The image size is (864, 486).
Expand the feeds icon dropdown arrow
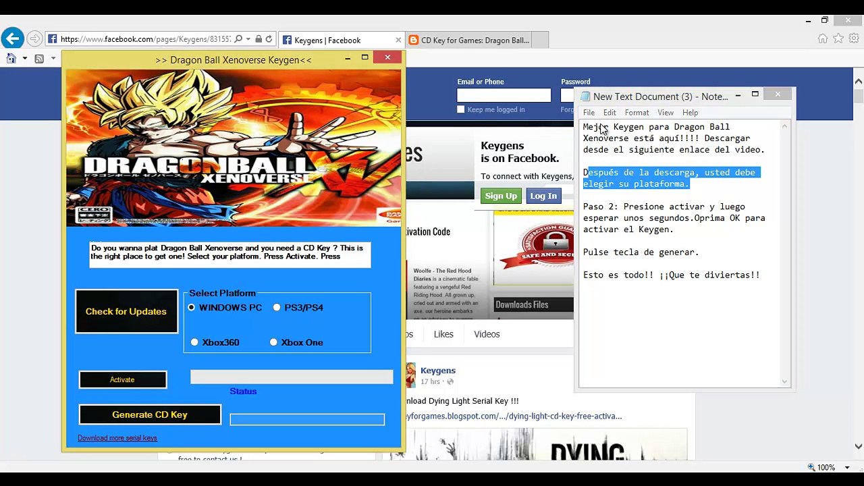pyautogui.click(x=53, y=59)
